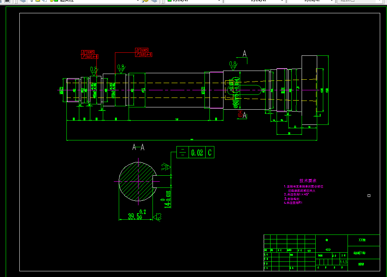This screenshot has width=387, height=277.
Task: Select technical note line 2 about 1×45°
Action: (x=296, y=195)
